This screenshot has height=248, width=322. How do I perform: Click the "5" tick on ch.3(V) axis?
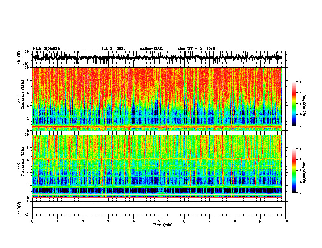[x=28, y=202]
